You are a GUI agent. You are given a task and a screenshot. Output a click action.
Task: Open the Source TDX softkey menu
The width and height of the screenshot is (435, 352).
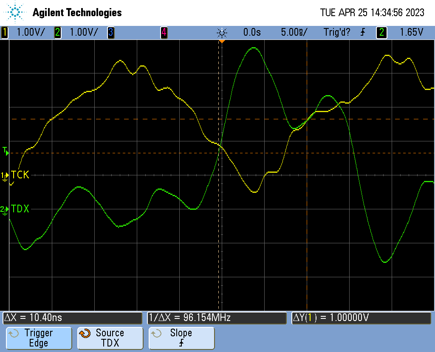pyautogui.click(x=110, y=338)
